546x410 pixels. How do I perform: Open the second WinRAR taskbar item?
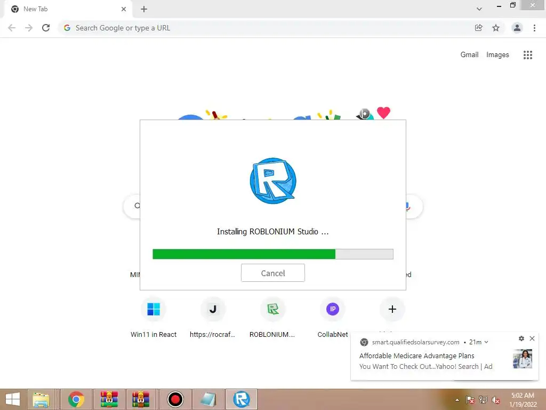coord(141,399)
